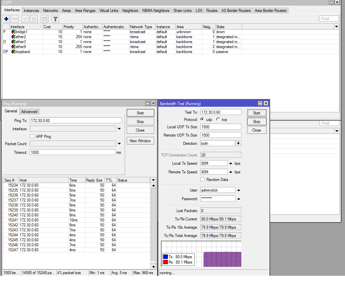Open the Direction dropdown in Bandwidth Test
This screenshot has width=345, height=291.
coord(238,144)
